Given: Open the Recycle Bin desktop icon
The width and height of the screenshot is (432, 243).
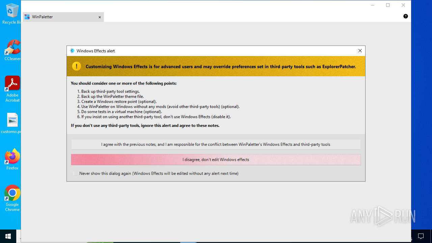Looking at the screenshot, I should 12,13.
